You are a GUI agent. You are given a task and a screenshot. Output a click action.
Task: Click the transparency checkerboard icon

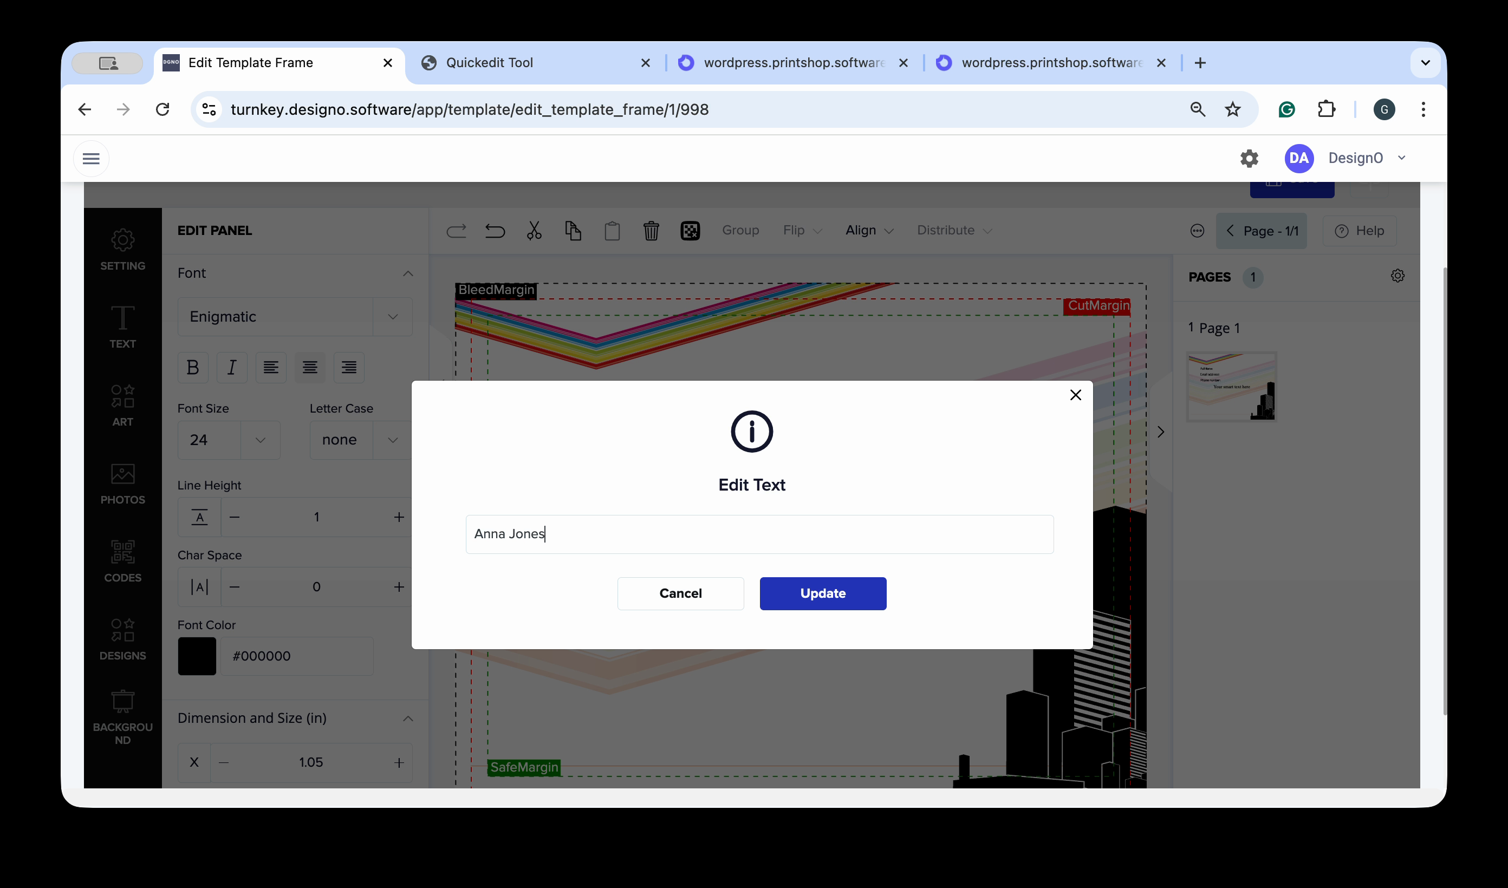click(690, 231)
